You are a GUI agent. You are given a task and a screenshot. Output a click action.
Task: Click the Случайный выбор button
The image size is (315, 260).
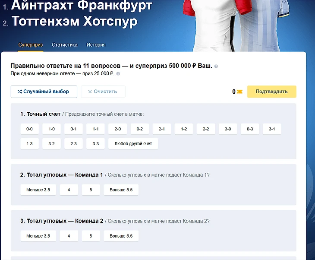(x=44, y=92)
